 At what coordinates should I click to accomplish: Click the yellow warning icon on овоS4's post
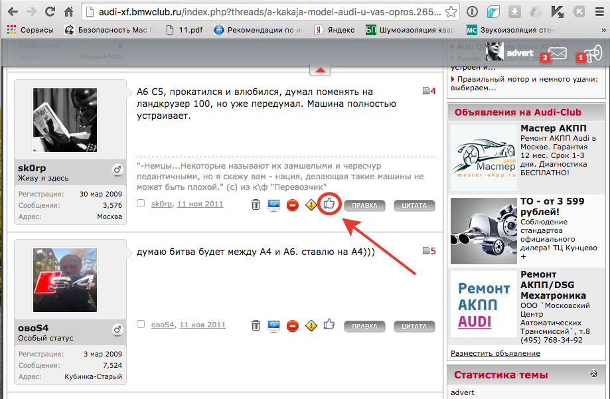pyautogui.click(x=311, y=325)
